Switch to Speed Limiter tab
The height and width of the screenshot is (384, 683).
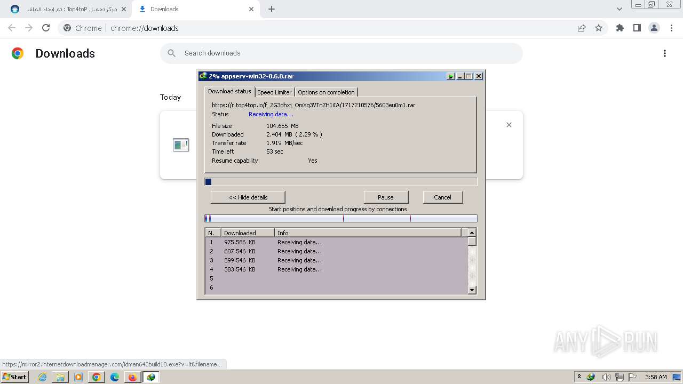click(274, 92)
